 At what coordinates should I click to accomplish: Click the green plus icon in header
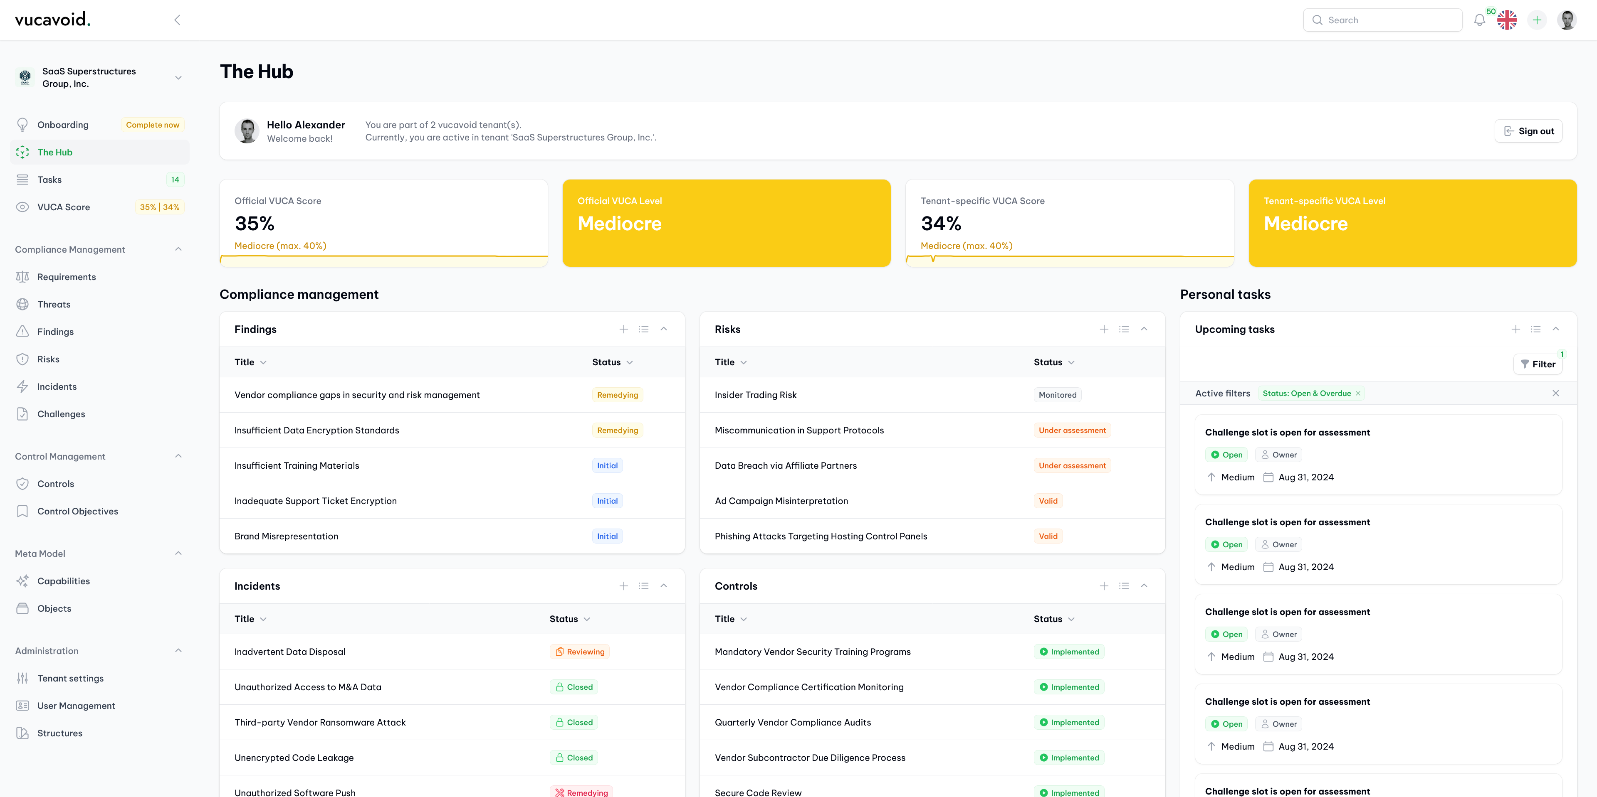coord(1537,20)
